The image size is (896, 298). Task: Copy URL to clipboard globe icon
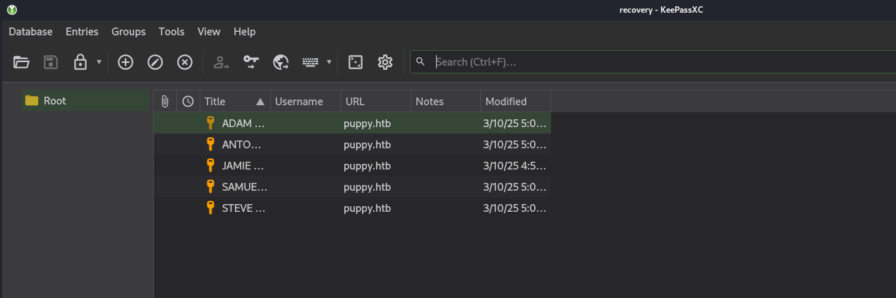281,62
